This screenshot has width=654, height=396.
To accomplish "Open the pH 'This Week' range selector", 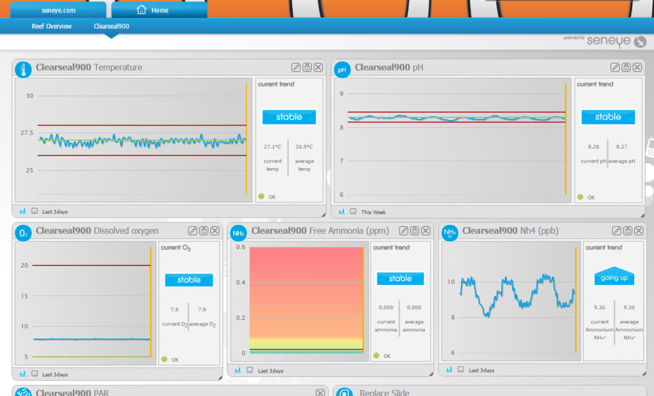I will click(373, 212).
